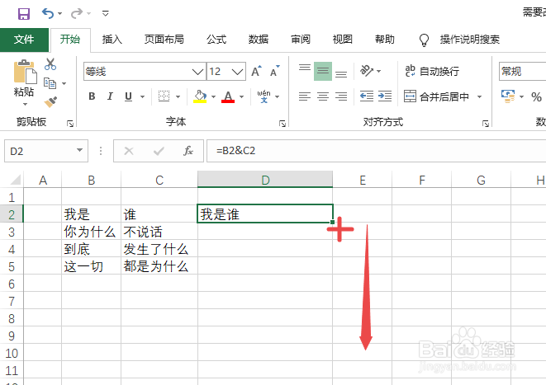Click the Align Right icon
This screenshot has height=385, width=546.
point(341,96)
